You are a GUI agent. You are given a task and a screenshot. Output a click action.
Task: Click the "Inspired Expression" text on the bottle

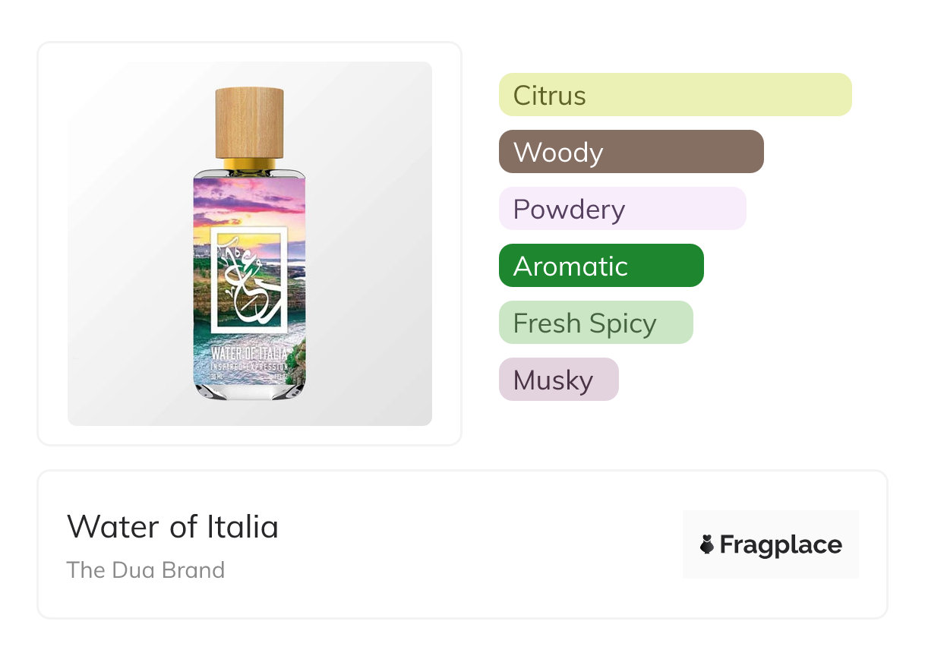249,367
